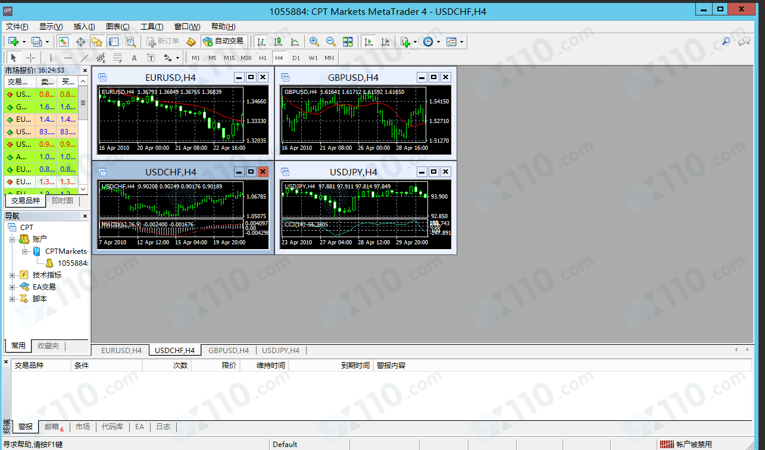Switch to the GBPUSD,H4 chart tab
This screenshot has height=450, width=765.
(x=229, y=351)
